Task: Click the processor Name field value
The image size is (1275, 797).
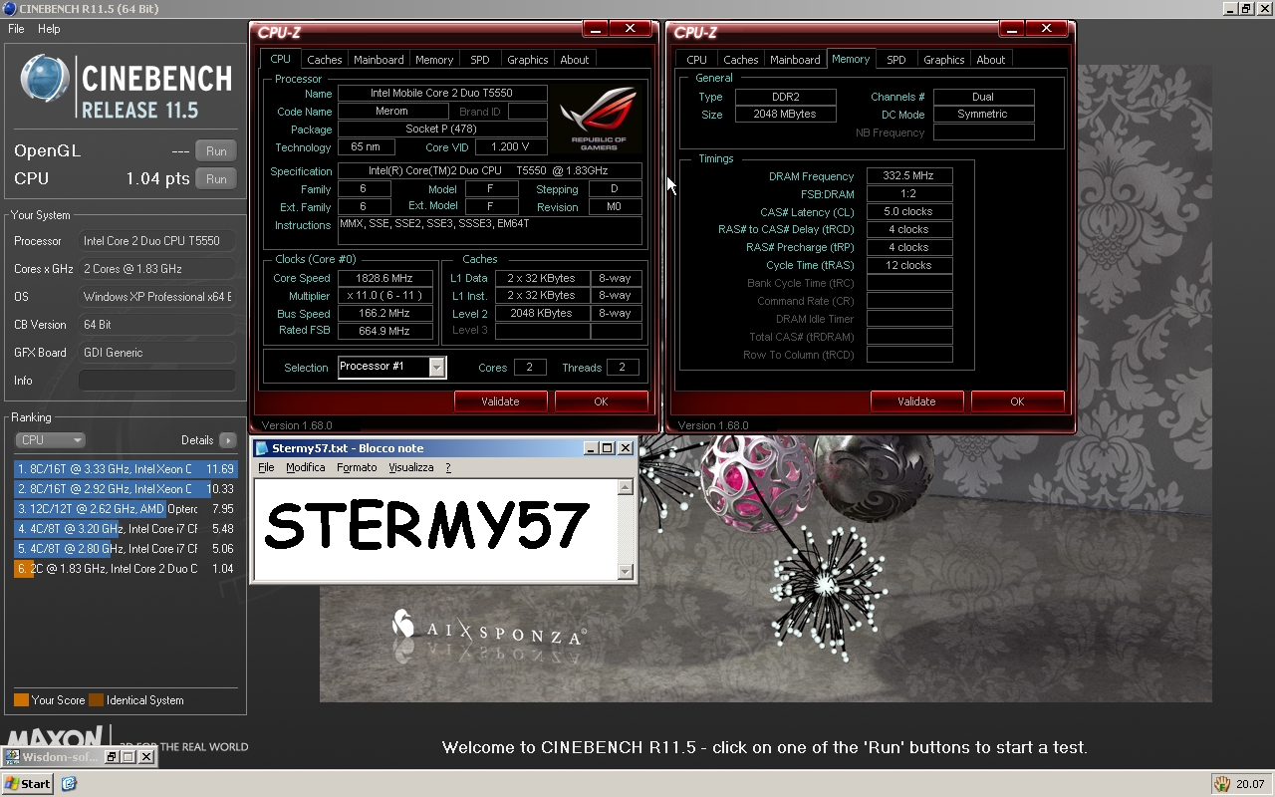Action: click(x=441, y=93)
